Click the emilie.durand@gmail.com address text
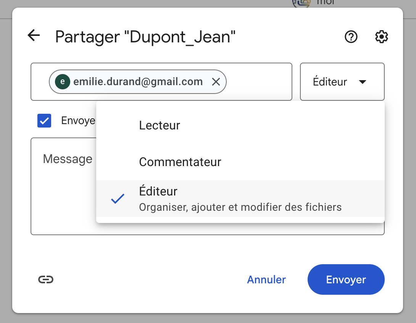This screenshot has width=416, height=323. 138,82
